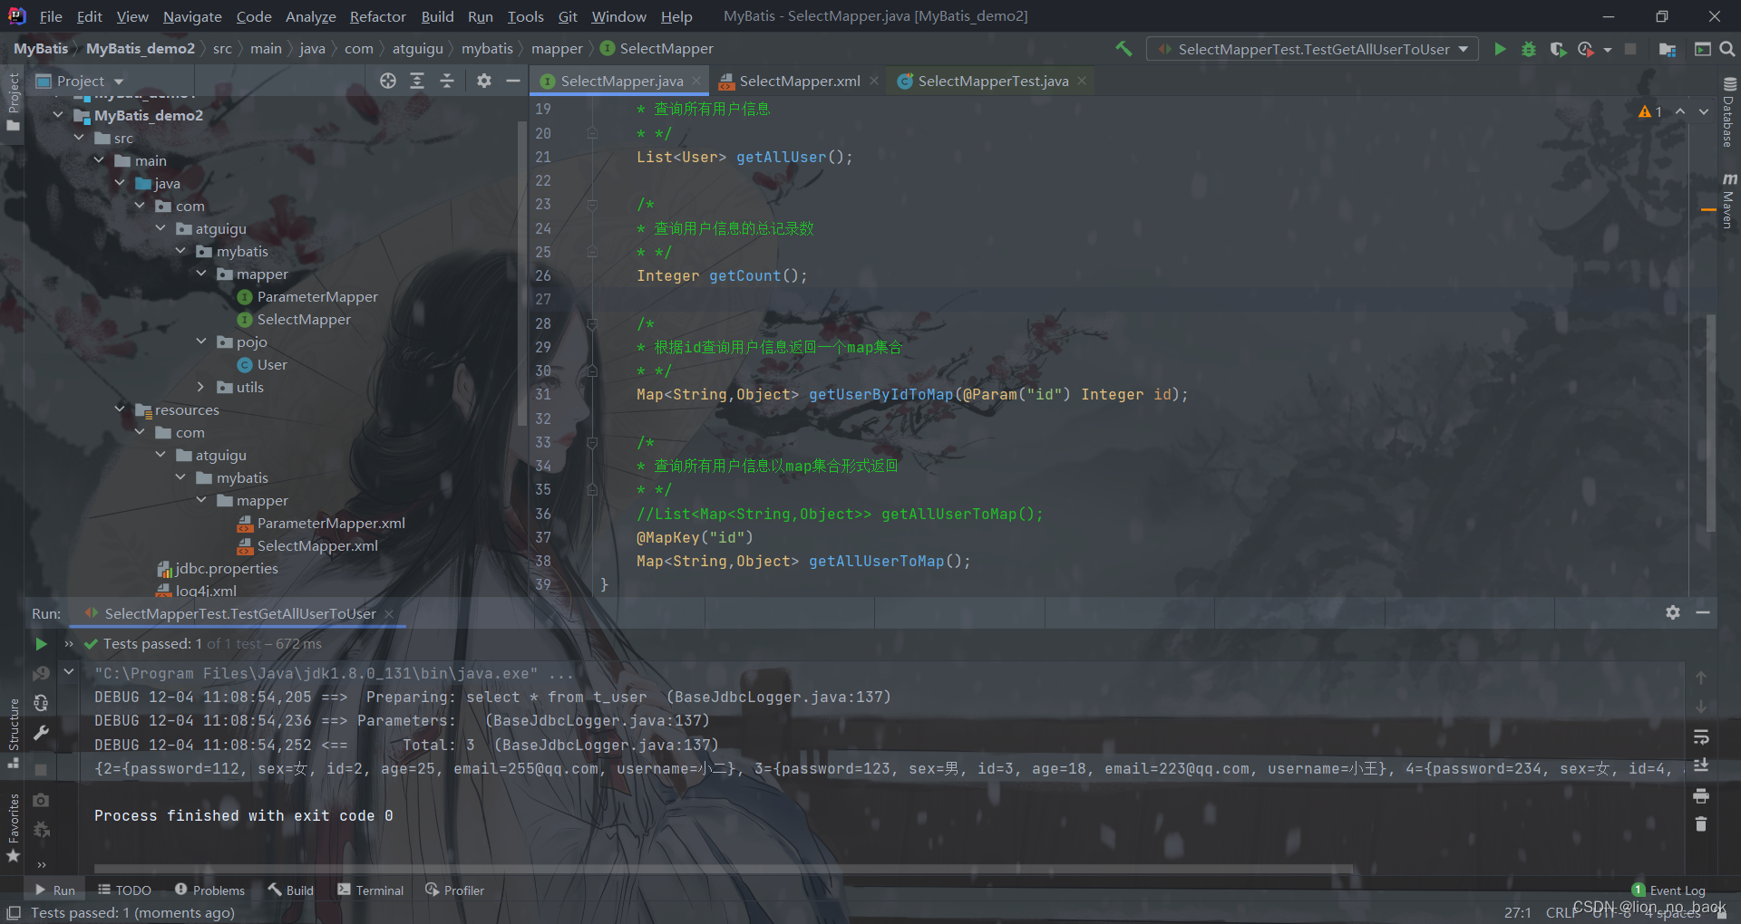Collapse All icon in Project panel

click(x=447, y=81)
